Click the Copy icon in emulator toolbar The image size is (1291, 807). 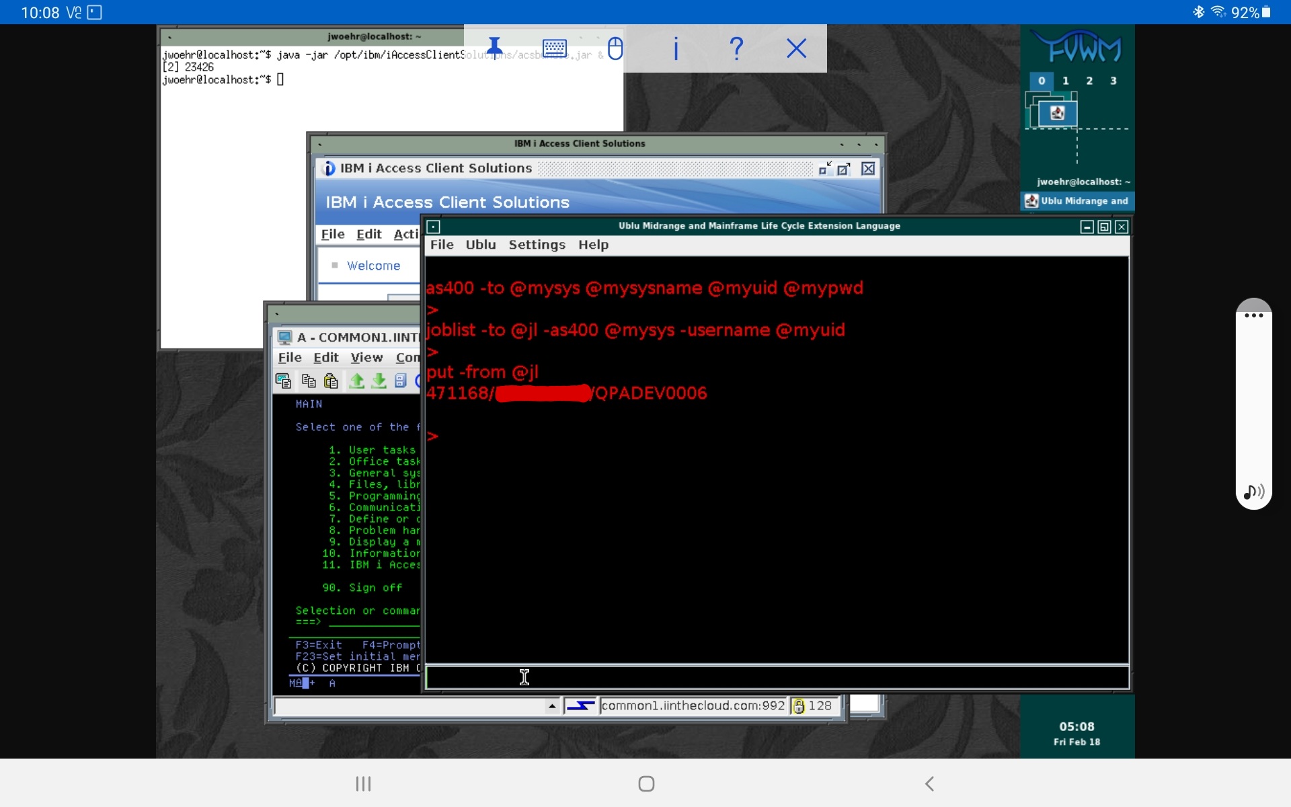tap(309, 381)
